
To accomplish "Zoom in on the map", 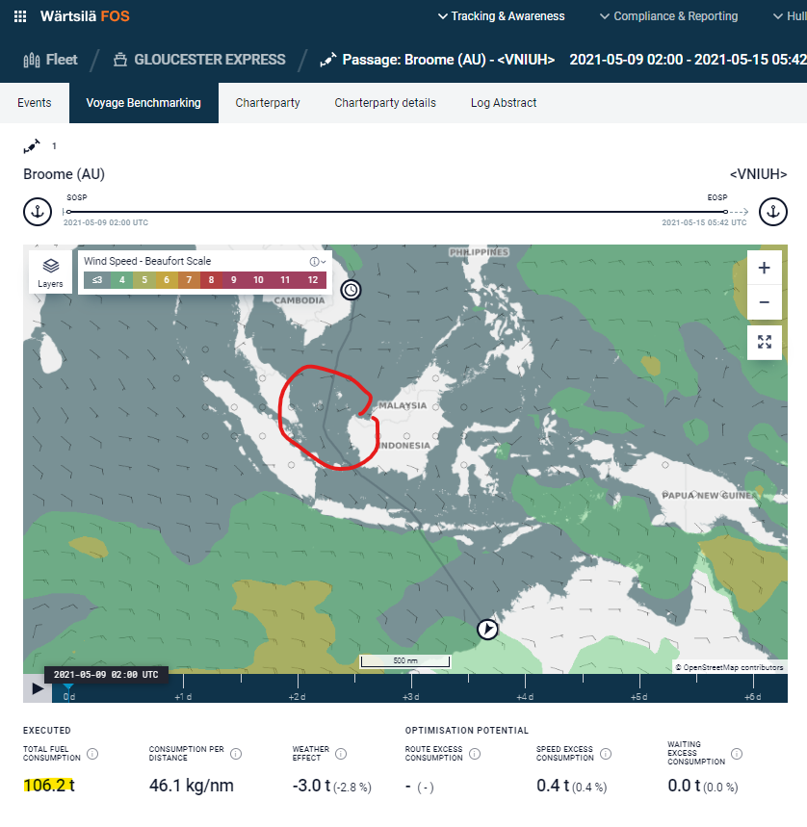I will 764,268.
